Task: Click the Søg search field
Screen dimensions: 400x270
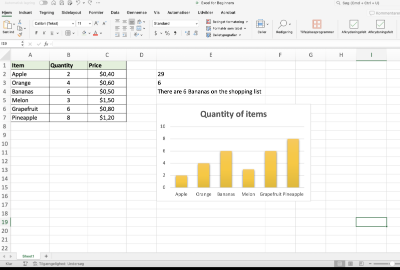Action: [x=367, y=3]
